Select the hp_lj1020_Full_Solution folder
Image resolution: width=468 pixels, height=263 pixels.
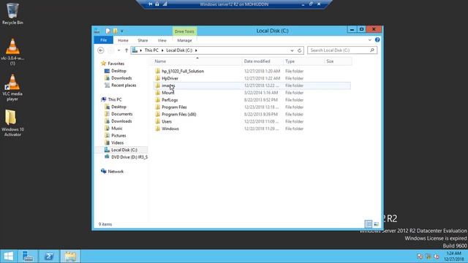coord(183,72)
